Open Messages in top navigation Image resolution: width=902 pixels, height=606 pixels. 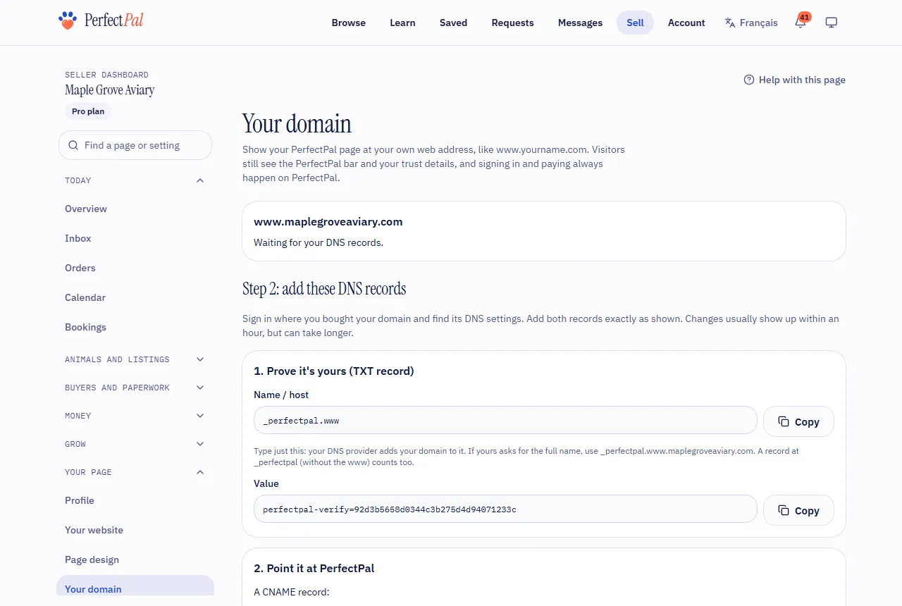[580, 23]
